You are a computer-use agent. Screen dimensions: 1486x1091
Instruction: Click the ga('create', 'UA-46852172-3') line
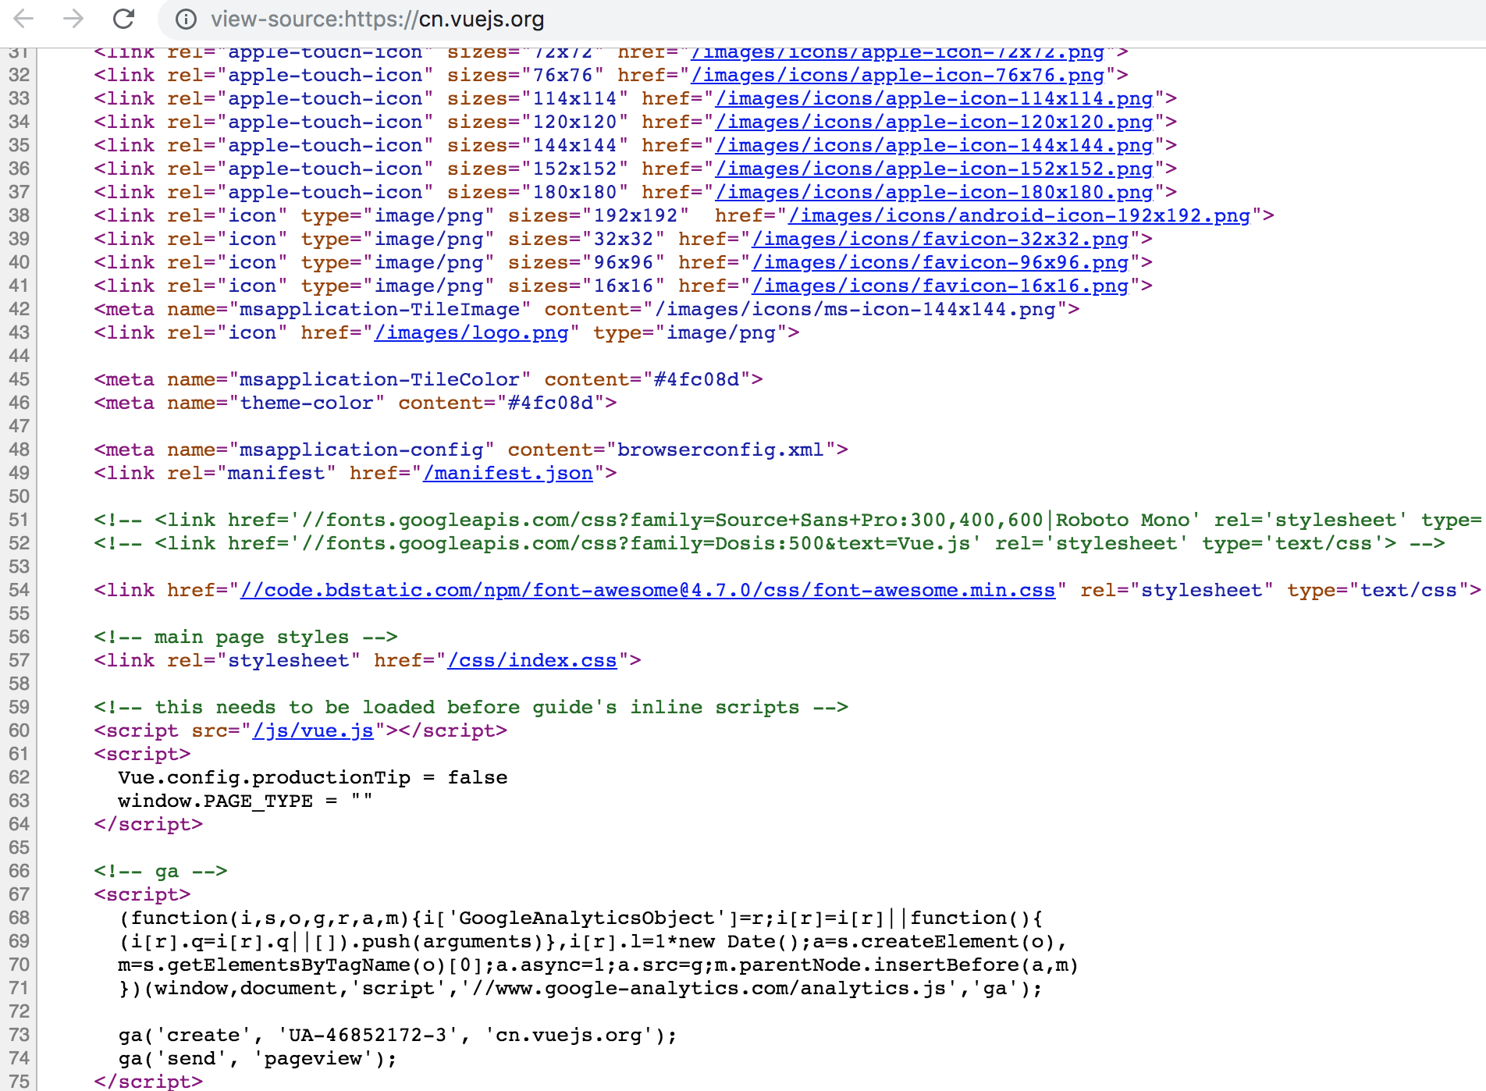398,1036
